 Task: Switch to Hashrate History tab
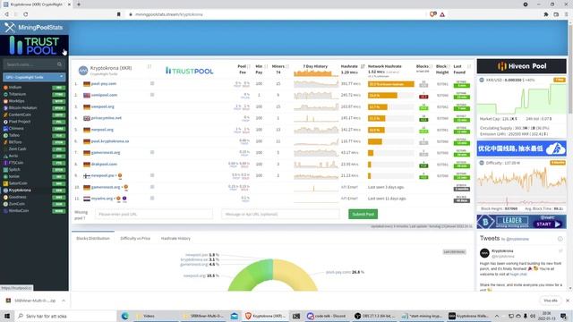tap(175, 239)
